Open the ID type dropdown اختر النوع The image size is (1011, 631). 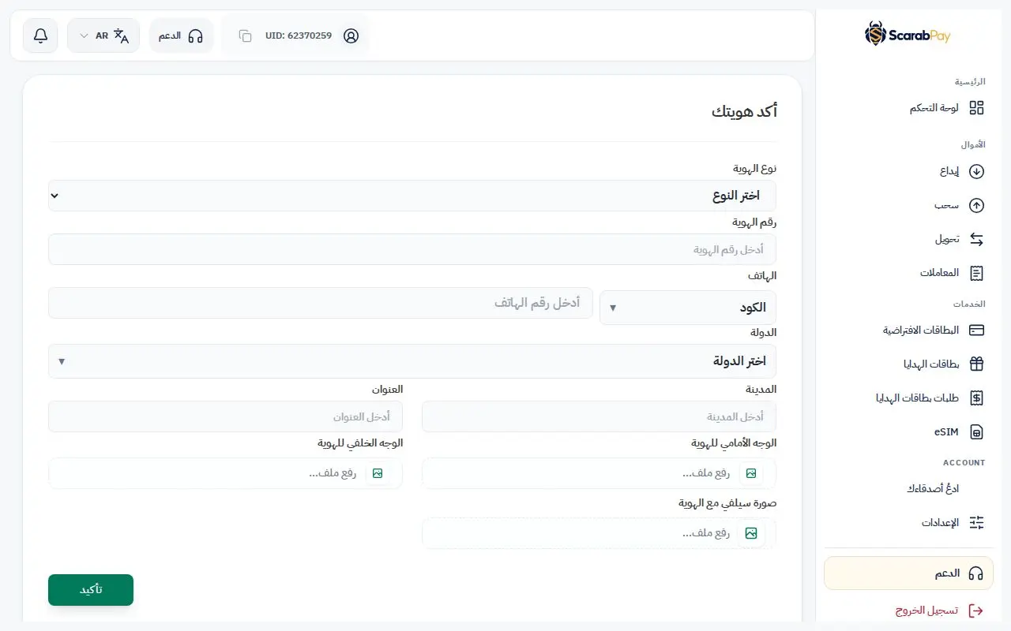pyautogui.click(x=412, y=196)
